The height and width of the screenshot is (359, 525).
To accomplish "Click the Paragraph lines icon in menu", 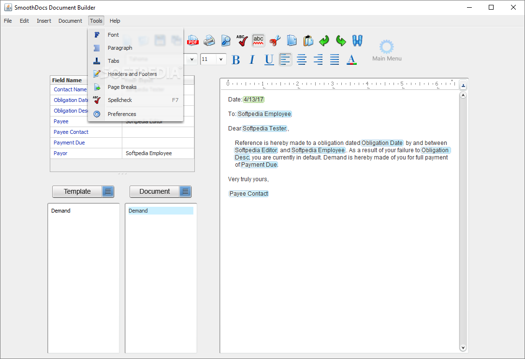I will click(x=97, y=48).
